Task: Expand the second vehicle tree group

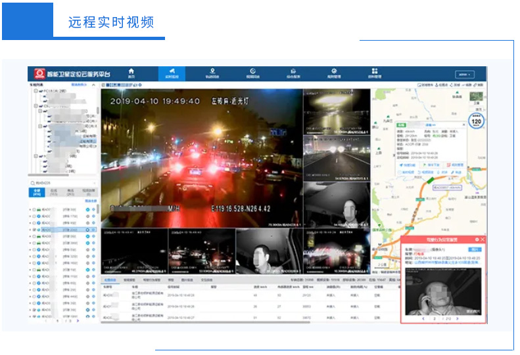Action: click(x=34, y=105)
